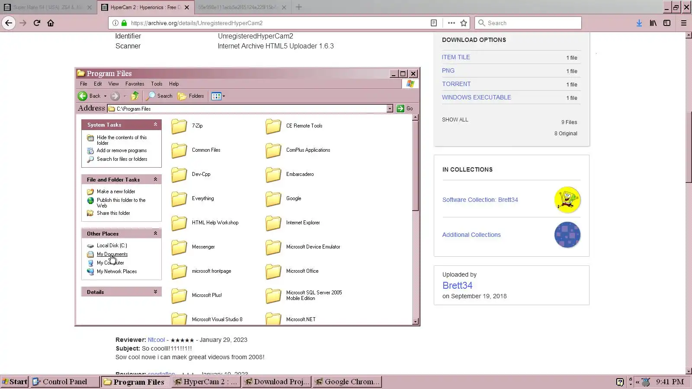Open the Help menu in Program Files
This screenshot has height=389, width=692.
pos(174,84)
